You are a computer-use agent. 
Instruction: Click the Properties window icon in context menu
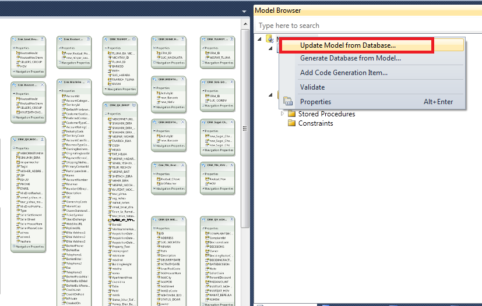tap(288, 101)
